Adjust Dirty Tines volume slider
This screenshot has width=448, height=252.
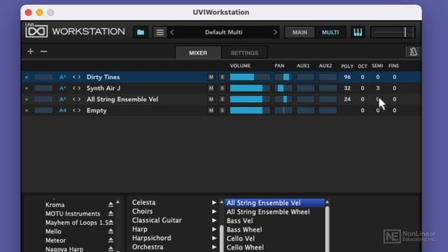pos(250,77)
